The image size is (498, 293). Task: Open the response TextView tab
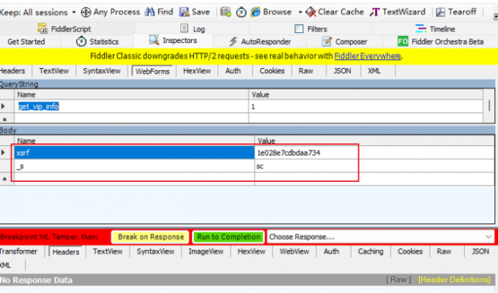(x=108, y=251)
